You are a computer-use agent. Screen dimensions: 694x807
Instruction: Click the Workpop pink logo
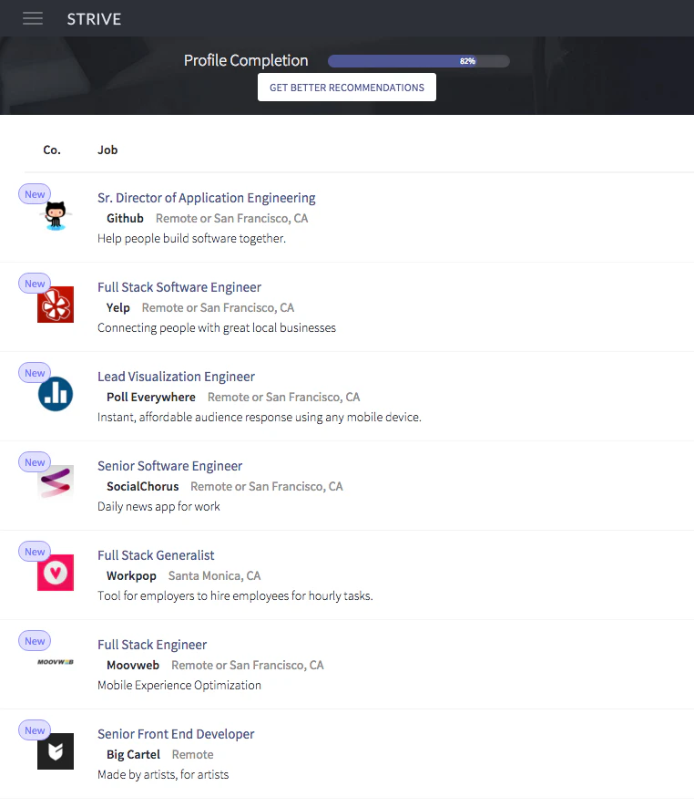click(56, 573)
